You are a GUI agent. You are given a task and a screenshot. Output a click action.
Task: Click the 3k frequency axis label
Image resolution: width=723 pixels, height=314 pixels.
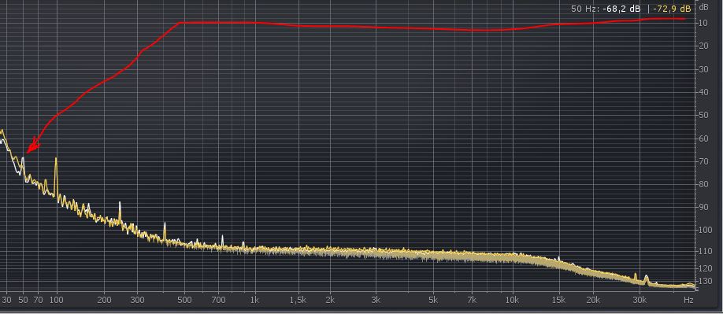tap(376, 300)
